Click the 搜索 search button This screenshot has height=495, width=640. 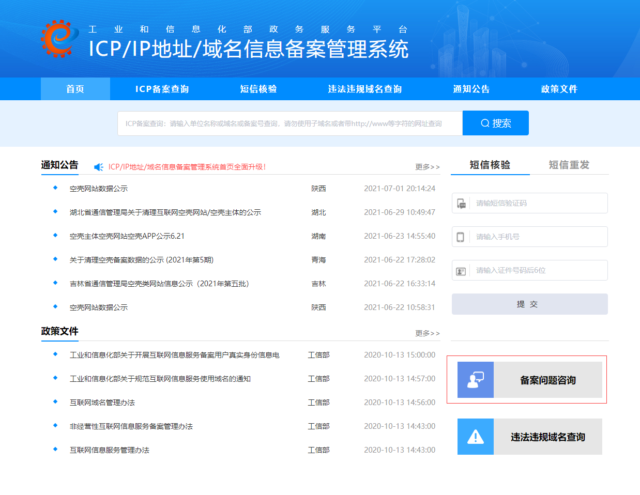point(495,123)
